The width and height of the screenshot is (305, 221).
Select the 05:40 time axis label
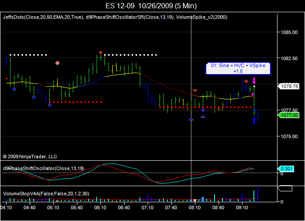coord(76,207)
